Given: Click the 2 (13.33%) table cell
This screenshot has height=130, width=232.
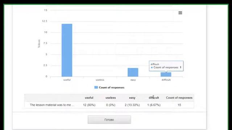Looking at the screenshot, I should pyautogui.click(x=132, y=105).
